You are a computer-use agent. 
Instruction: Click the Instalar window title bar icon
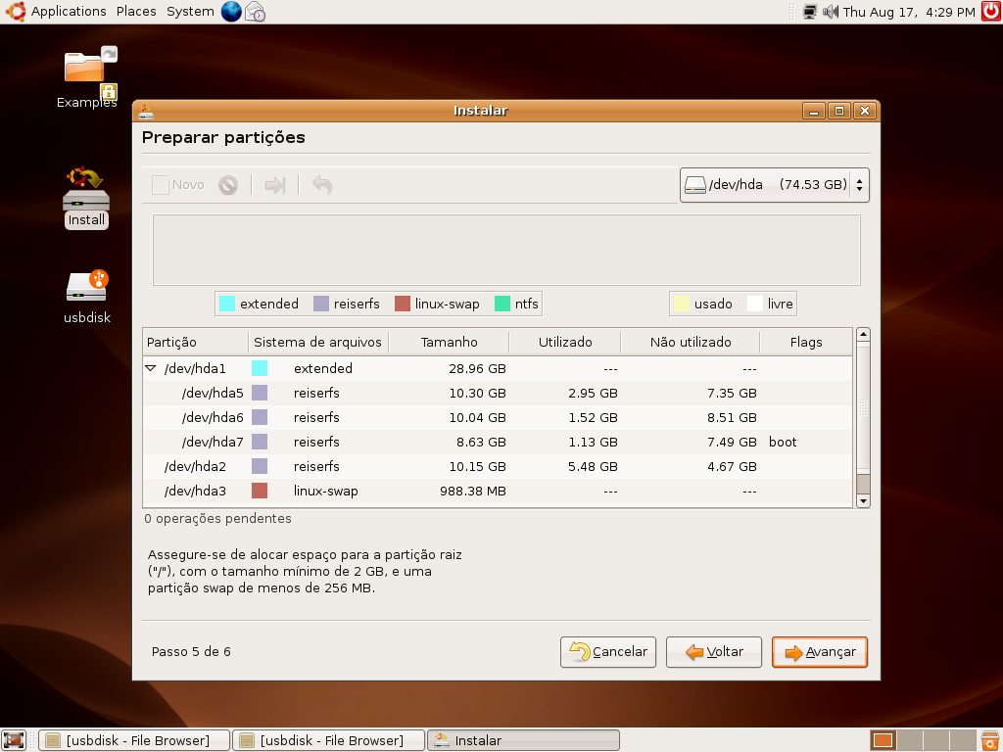[x=146, y=112]
